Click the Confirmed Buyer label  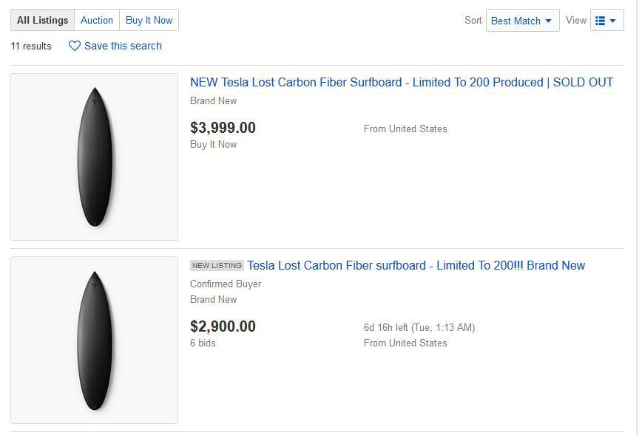[x=226, y=284]
